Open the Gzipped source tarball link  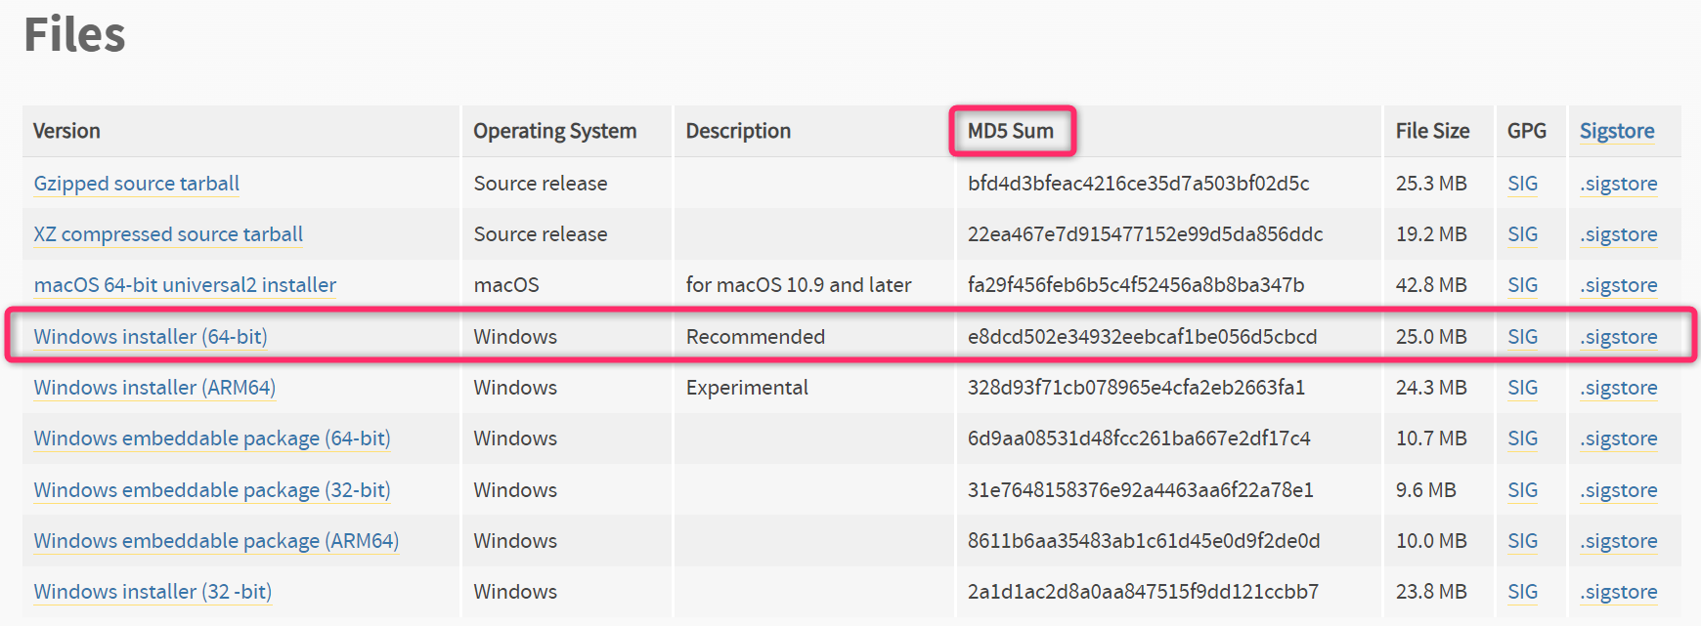tap(136, 184)
